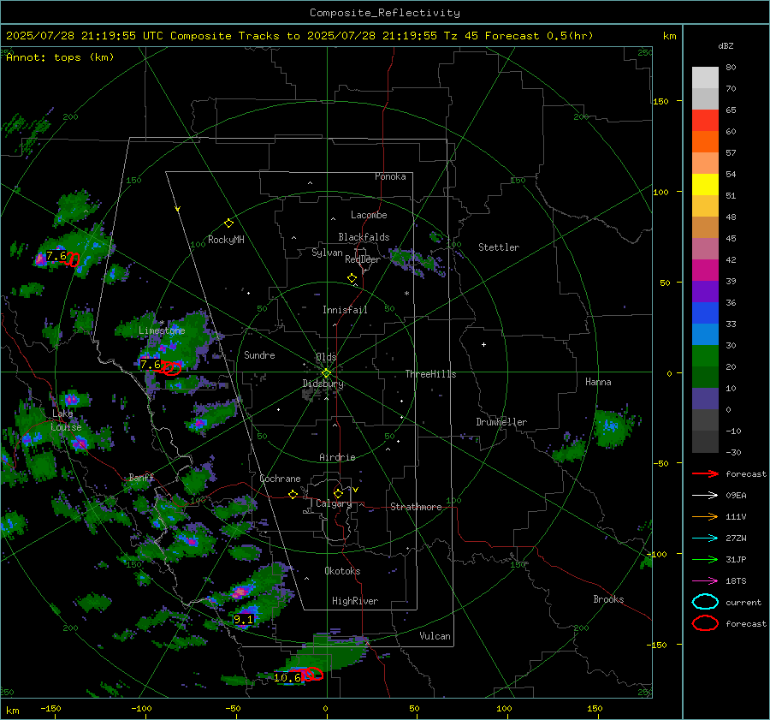Click the red forecast arrow in legend

[x=705, y=473]
